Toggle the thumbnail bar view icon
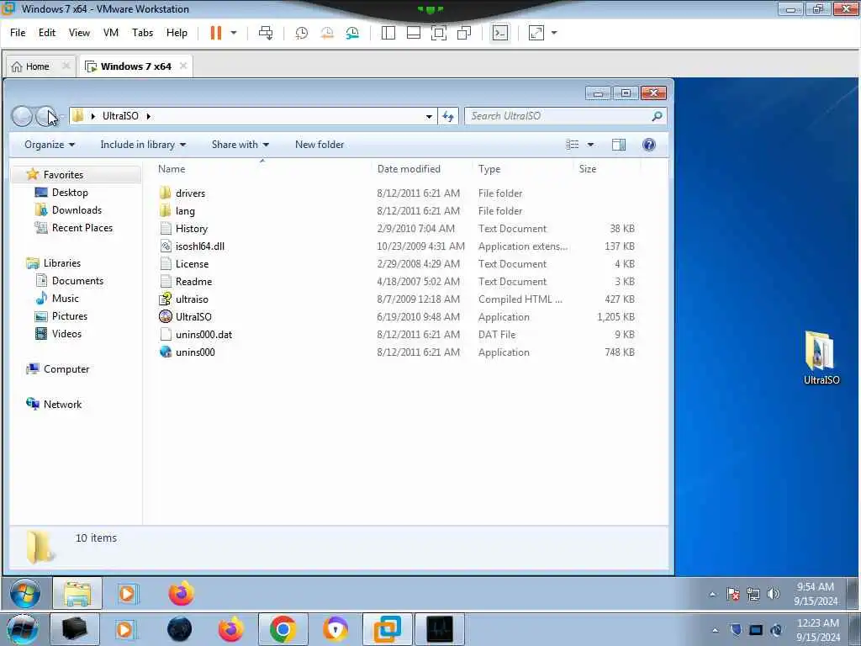861x646 pixels. (414, 33)
